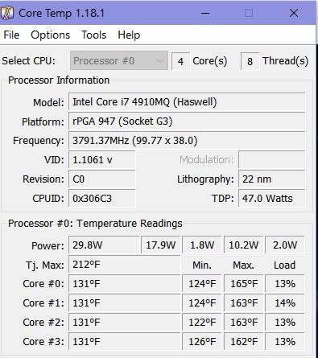Click the 2.0W power reading
Viewport: 318px width, 358px height.
point(285,245)
